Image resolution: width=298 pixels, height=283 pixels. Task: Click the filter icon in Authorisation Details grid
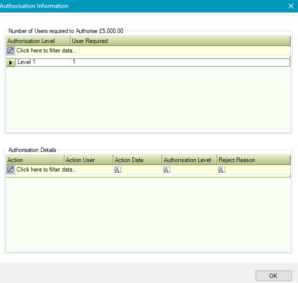pyautogui.click(x=10, y=169)
